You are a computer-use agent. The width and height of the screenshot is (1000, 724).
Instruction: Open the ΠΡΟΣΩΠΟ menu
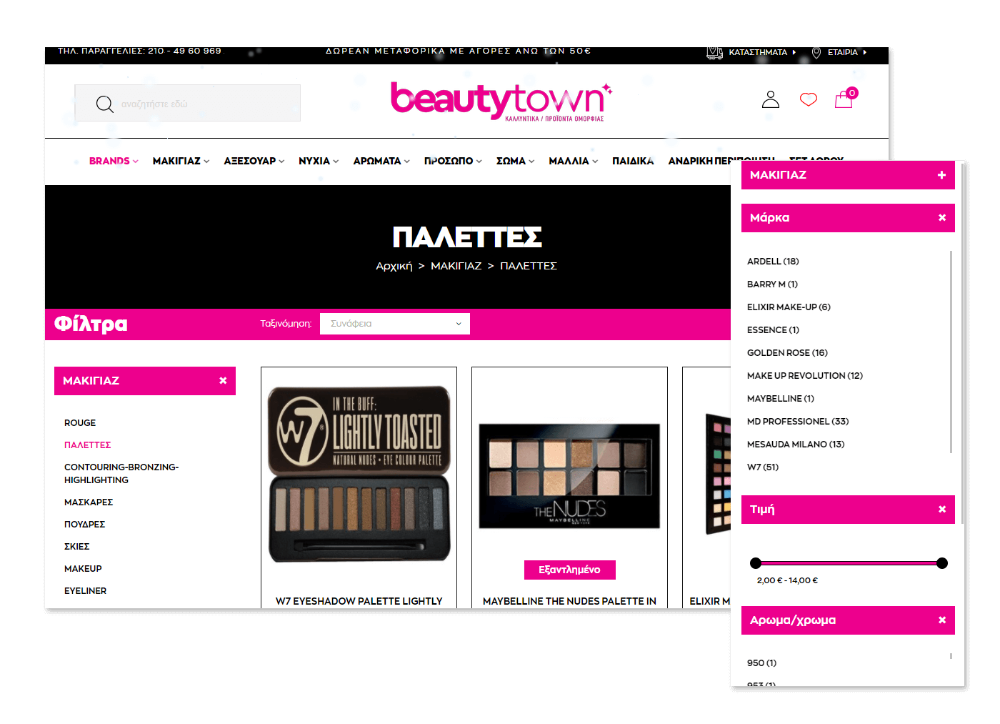[453, 161]
